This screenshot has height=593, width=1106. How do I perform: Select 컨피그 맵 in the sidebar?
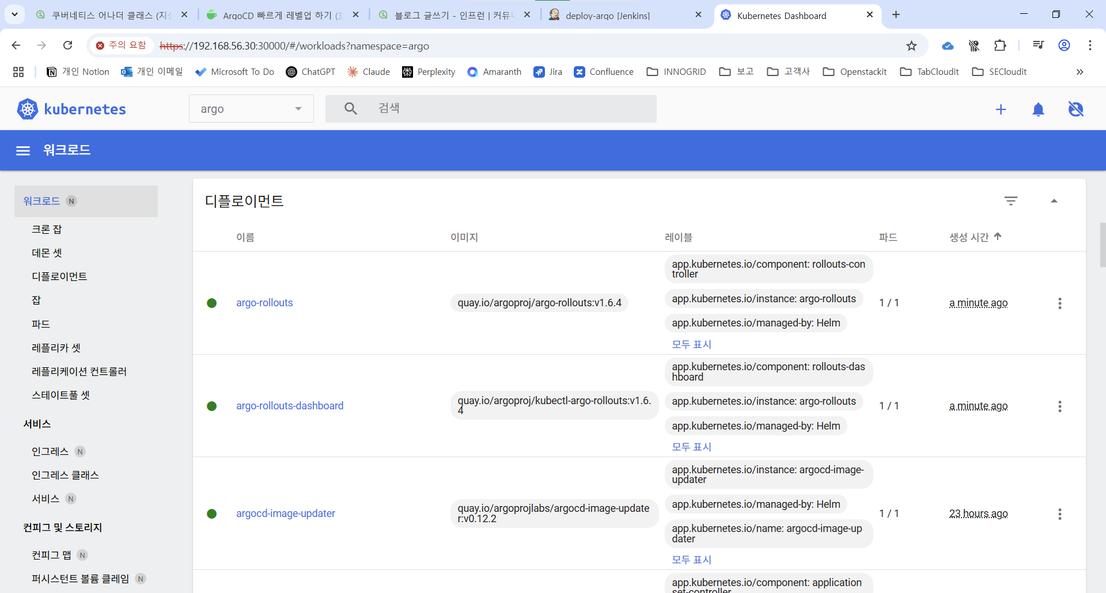tap(51, 555)
